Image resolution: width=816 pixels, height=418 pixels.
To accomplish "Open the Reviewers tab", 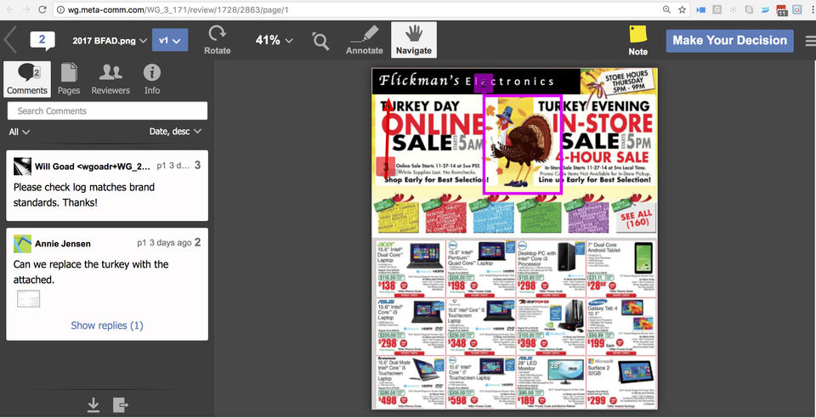I will click(110, 79).
